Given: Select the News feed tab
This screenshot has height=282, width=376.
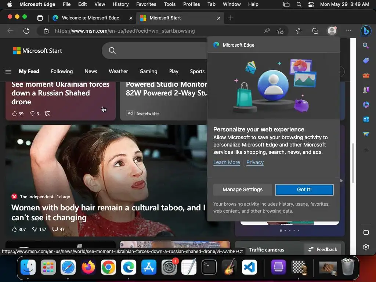Looking at the screenshot, I should 91,72.
